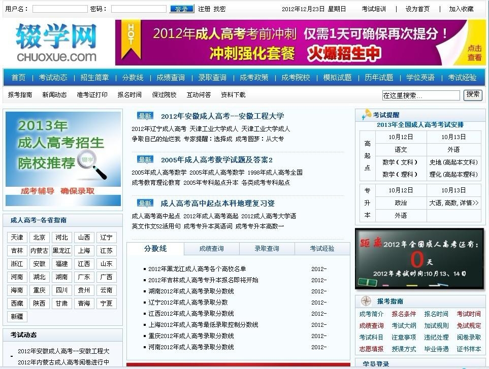Screen dimensions: 489x369
Task: Open the 2012 exam countdown blackboard image
Action: click(x=419, y=259)
